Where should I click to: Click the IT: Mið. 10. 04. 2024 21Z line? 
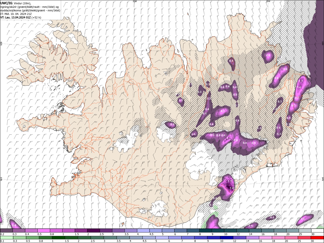coord(16,14)
